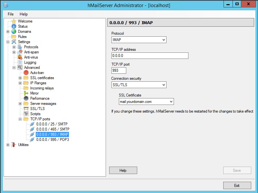
Task: Expand the Protocols tree node
Action: (x=14, y=47)
